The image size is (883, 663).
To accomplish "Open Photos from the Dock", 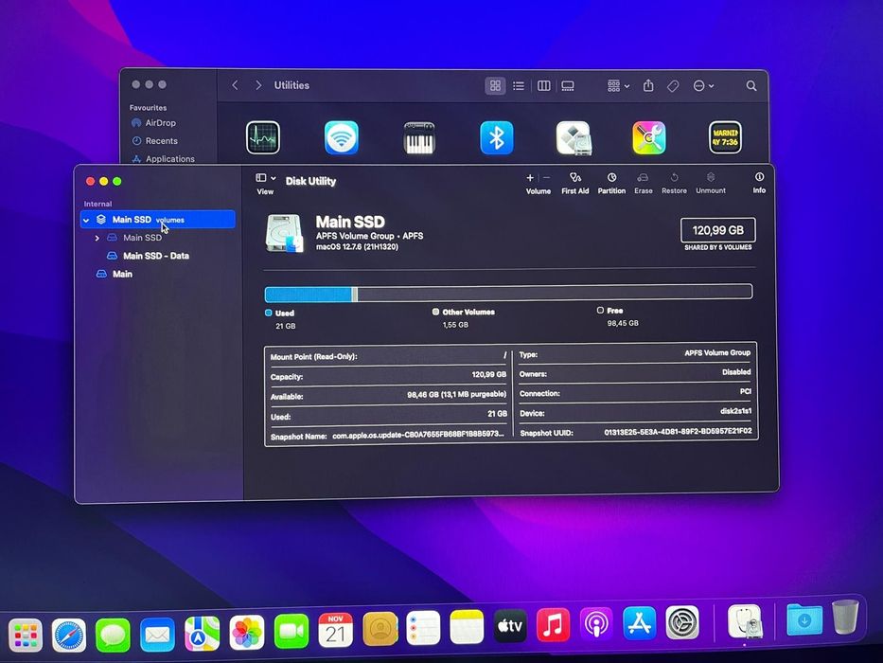I will click(247, 633).
